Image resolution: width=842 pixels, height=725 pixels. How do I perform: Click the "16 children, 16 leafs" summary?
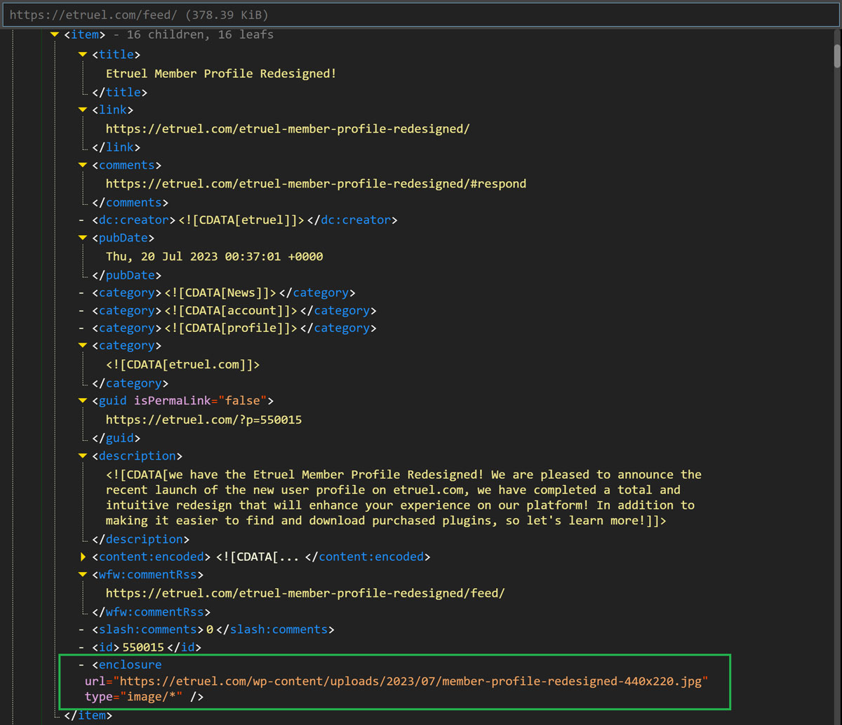[200, 34]
